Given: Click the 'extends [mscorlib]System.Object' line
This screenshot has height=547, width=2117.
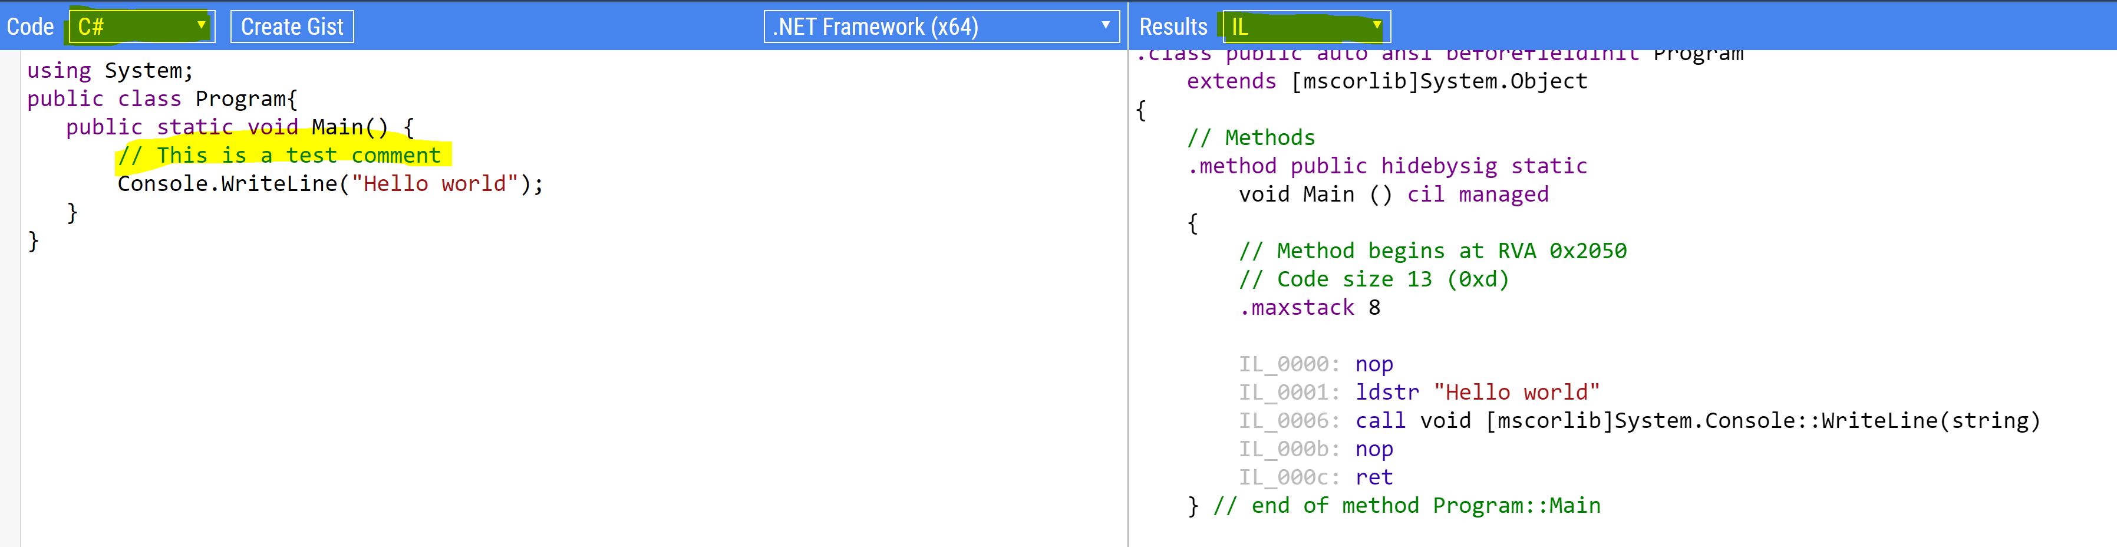Looking at the screenshot, I should coord(1386,81).
